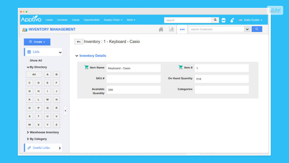Open the home icon in Inventory toolbar
This screenshot has width=289, height=163.
[x=161, y=30]
